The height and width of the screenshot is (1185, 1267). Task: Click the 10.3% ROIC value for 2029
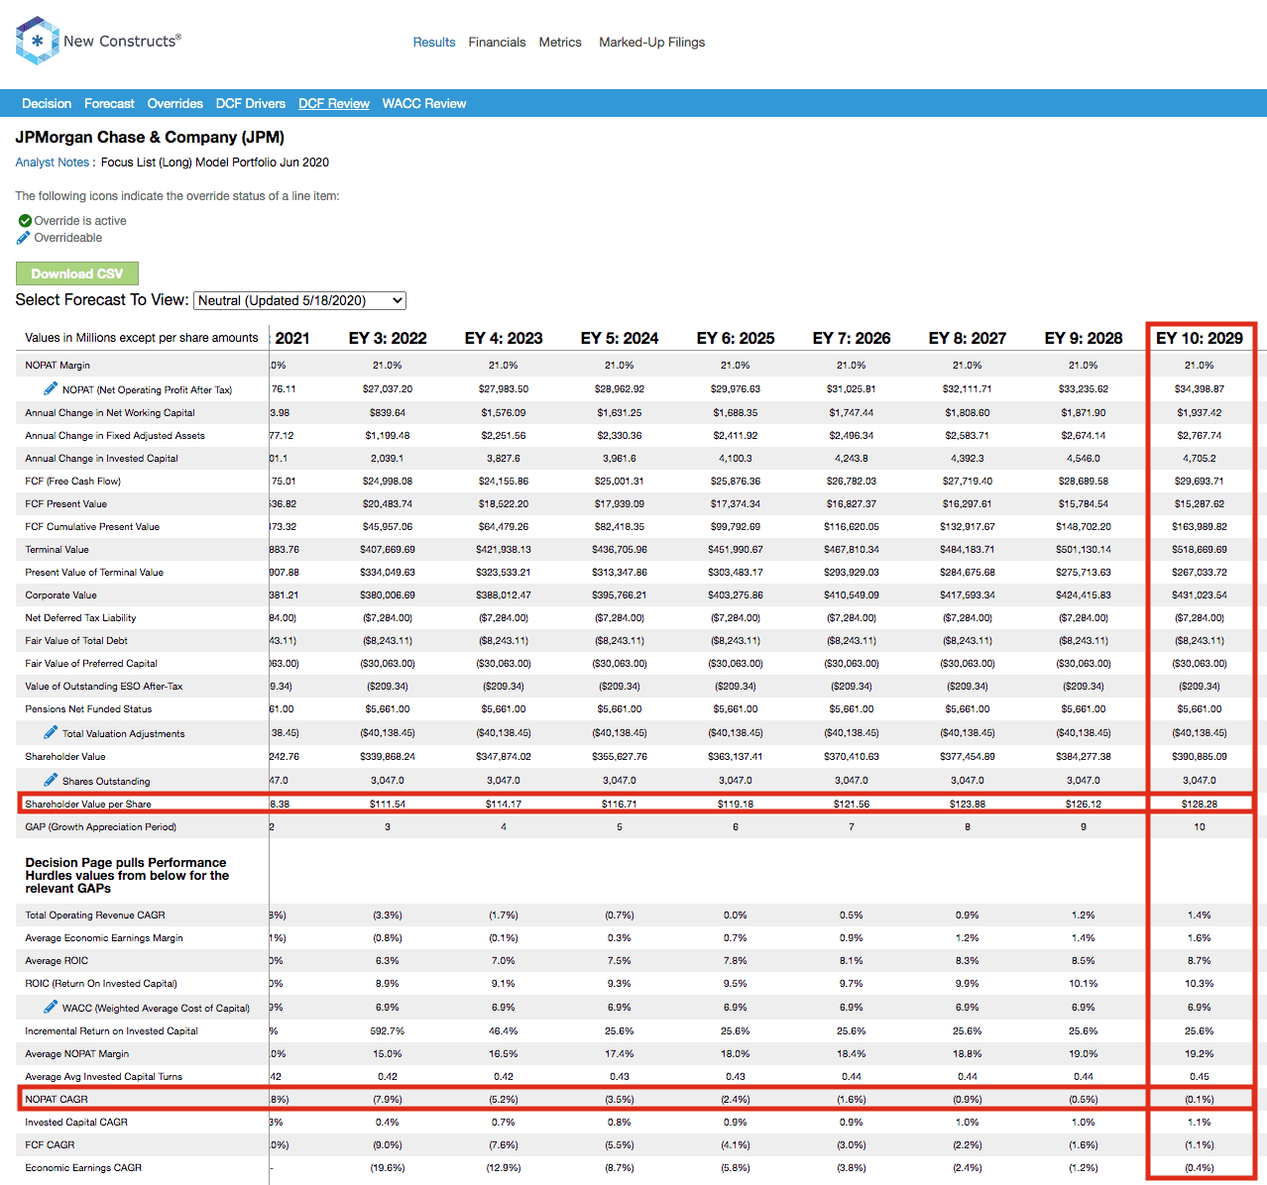[1200, 983]
